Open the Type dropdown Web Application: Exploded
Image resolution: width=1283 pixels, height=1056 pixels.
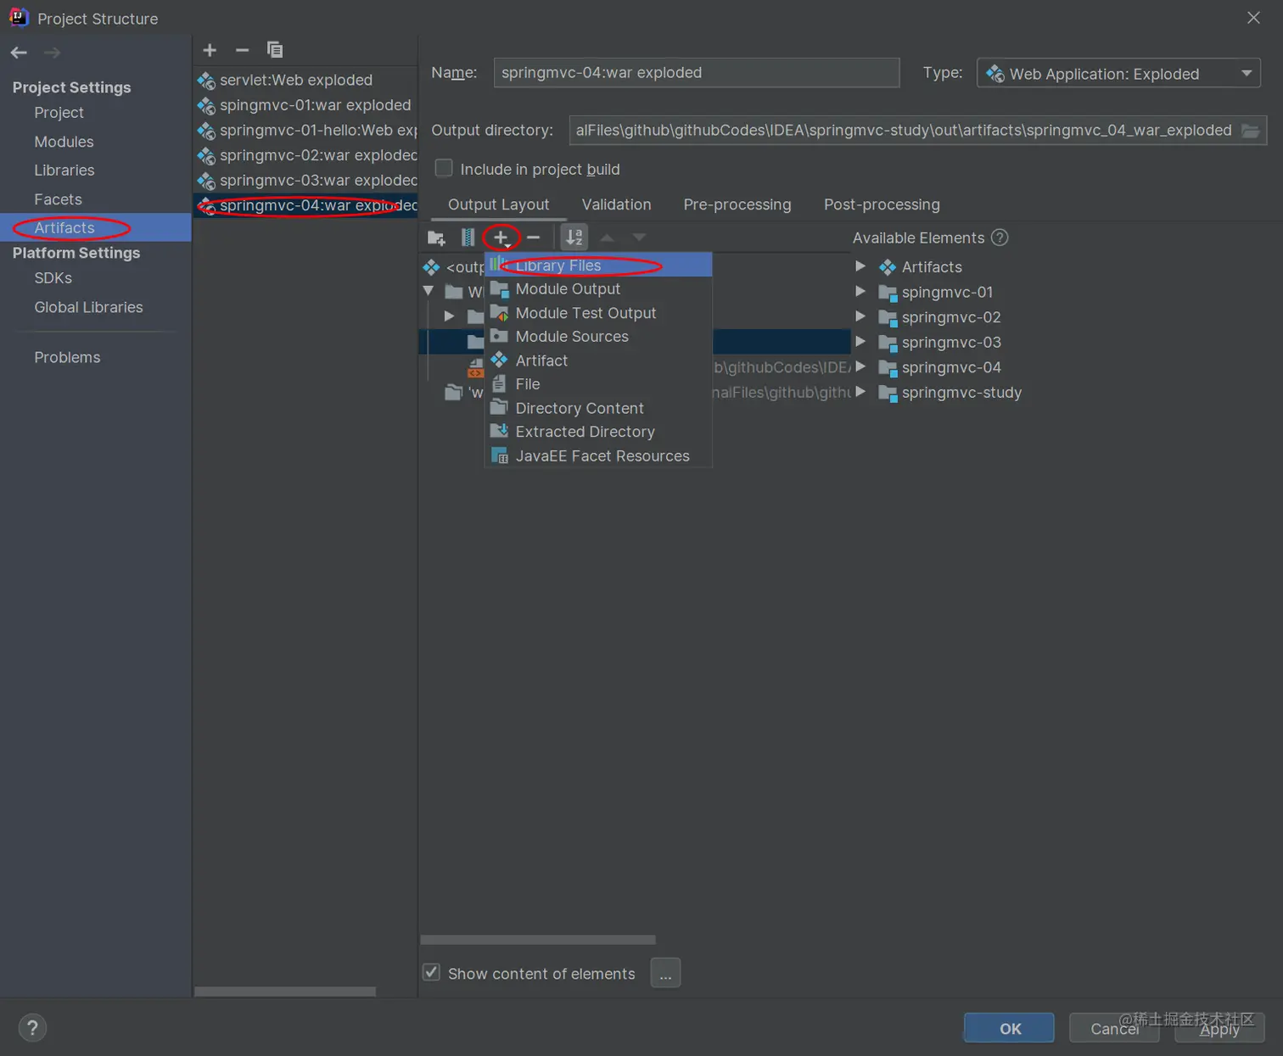point(1118,73)
